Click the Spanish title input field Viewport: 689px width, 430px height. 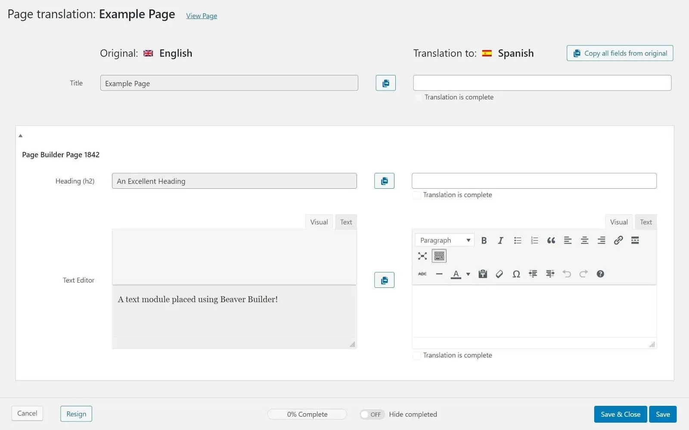(x=542, y=83)
